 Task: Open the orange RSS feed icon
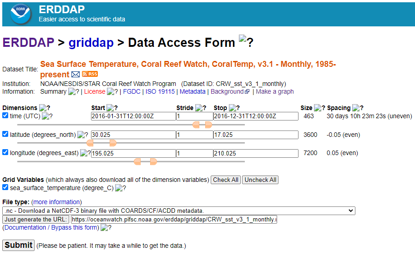click(x=90, y=74)
